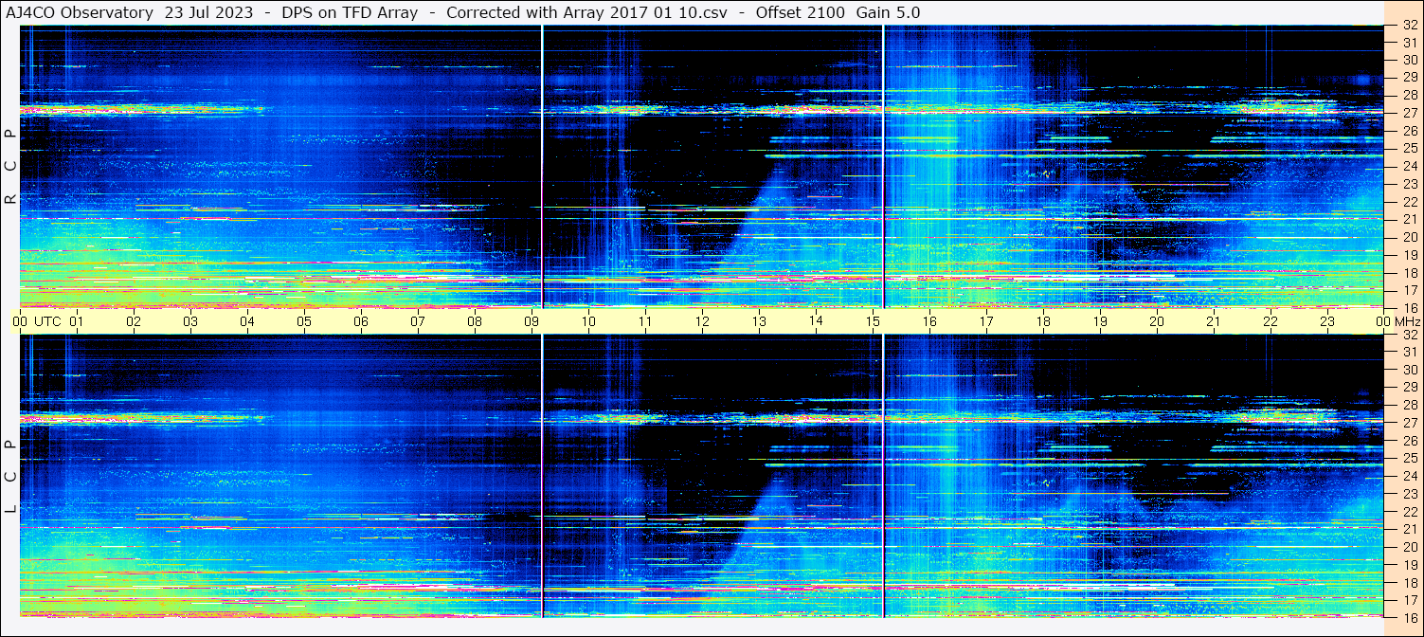Select the 05 hour tick label
Screen dimensions: 1424x637
[x=304, y=321]
